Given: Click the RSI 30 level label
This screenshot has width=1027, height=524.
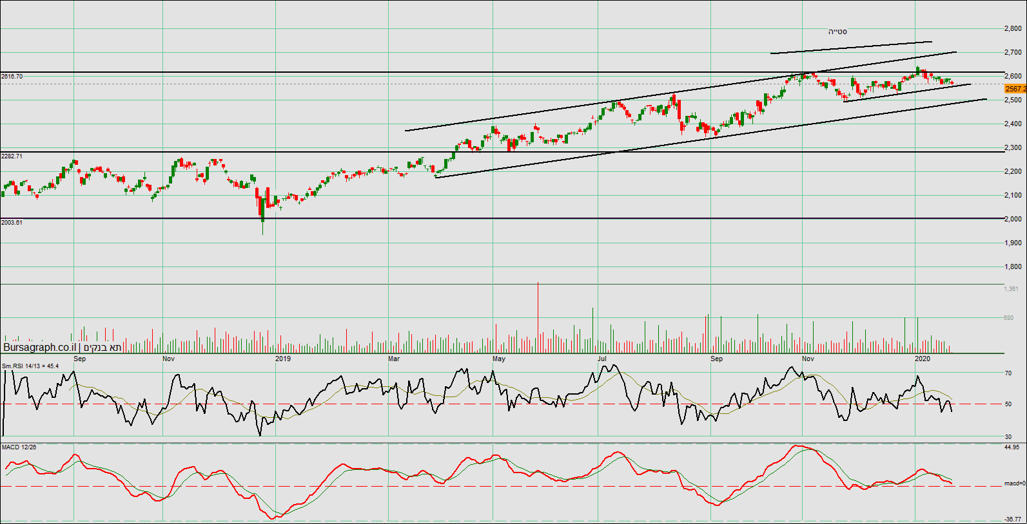Looking at the screenshot, I should 1008,437.
